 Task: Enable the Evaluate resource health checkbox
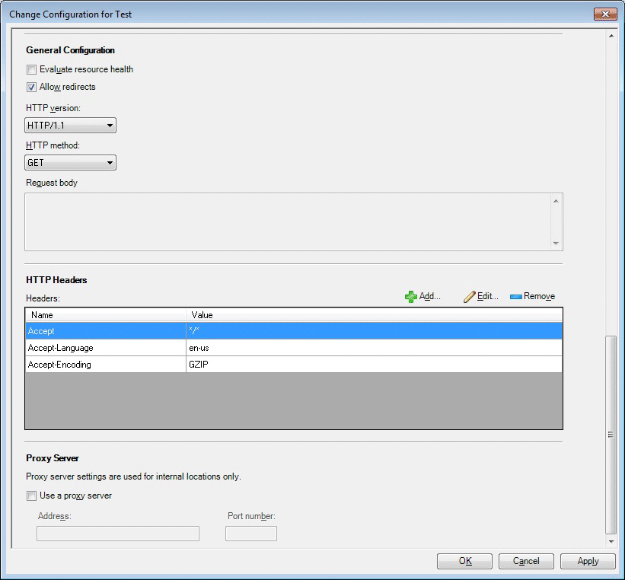click(31, 69)
